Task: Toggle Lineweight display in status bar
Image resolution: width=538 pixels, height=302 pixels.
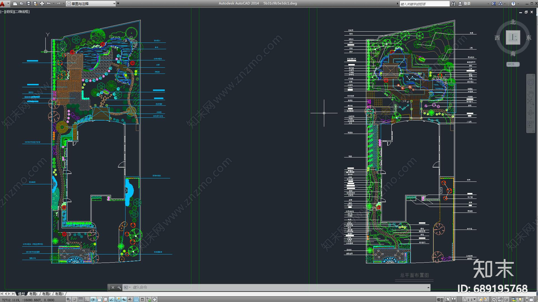Action: [130, 299]
